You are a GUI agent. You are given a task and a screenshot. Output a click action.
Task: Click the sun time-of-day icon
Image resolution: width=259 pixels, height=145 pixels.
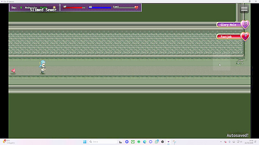pyautogui.click(x=54, y=7)
